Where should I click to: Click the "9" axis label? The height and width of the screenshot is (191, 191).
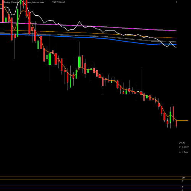[183, 181]
